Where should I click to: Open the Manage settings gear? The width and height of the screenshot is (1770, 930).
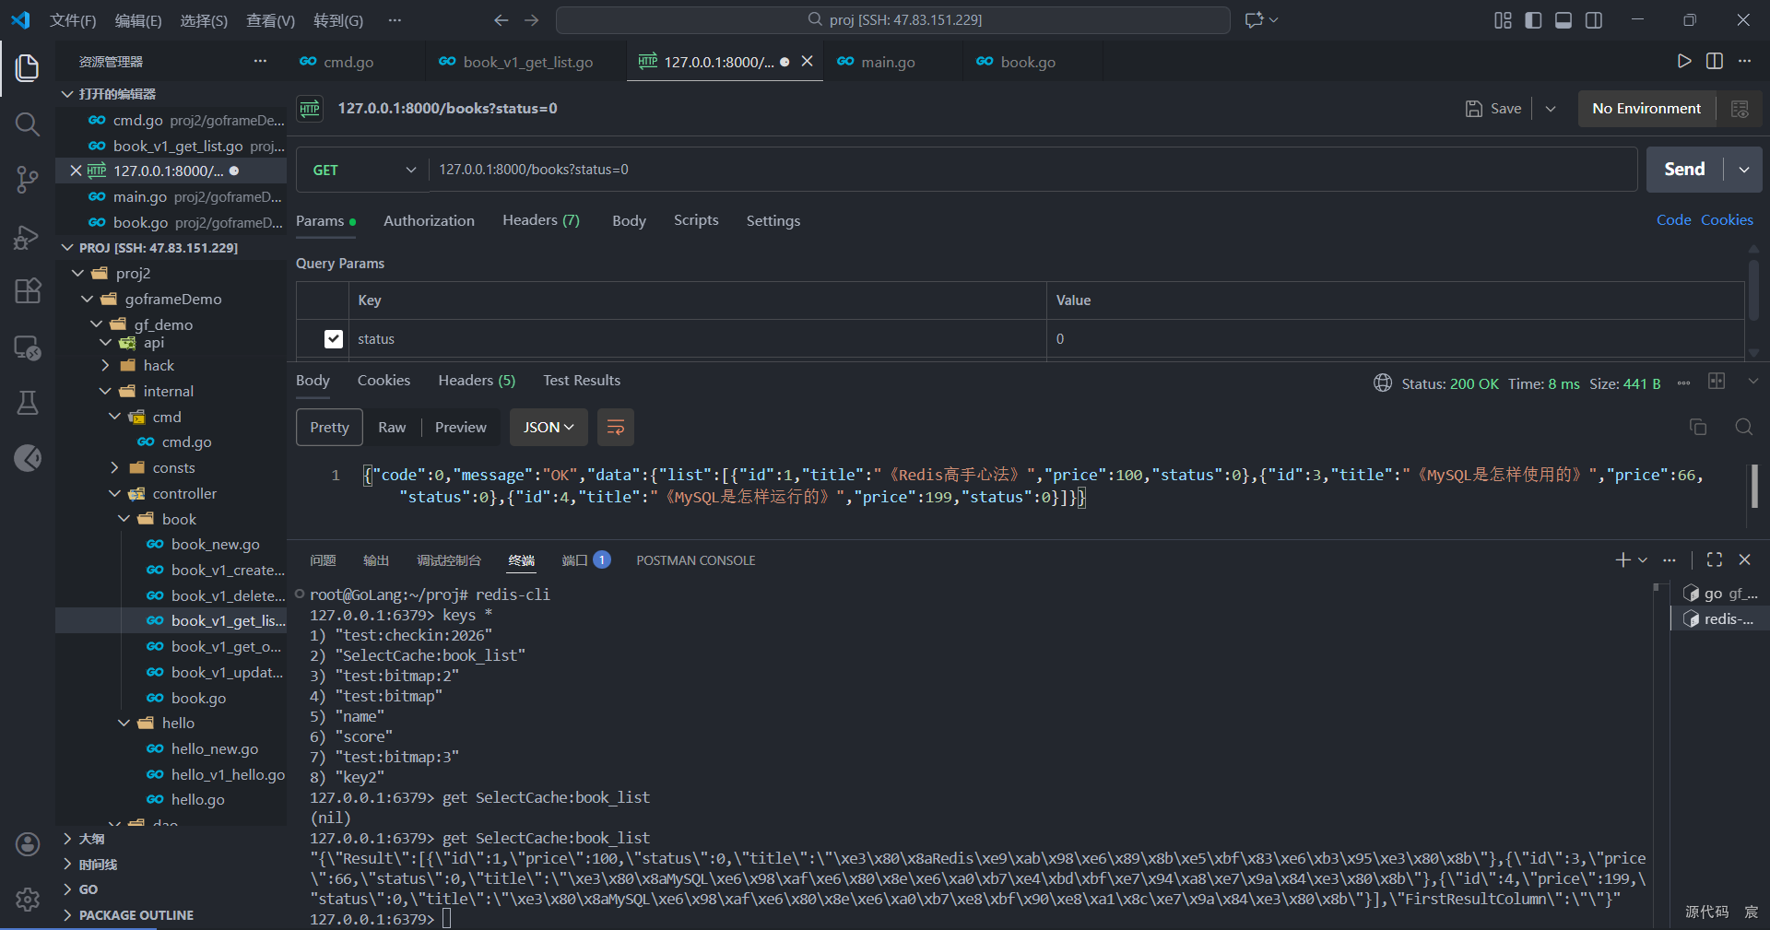click(28, 900)
